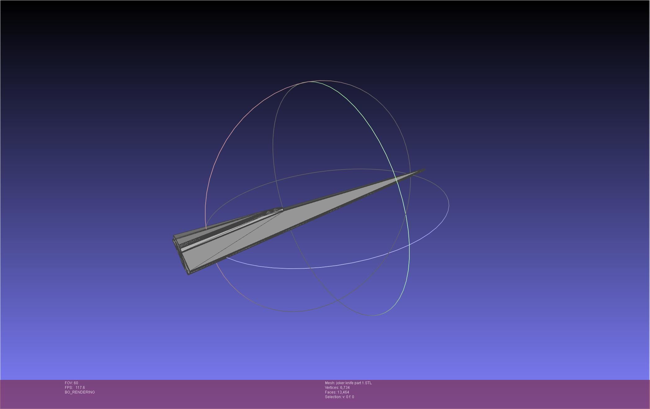Screen dimensions: 650x409
Task: Click the Selection: v: 0 f: 0 text
Action: click(x=339, y=397)
